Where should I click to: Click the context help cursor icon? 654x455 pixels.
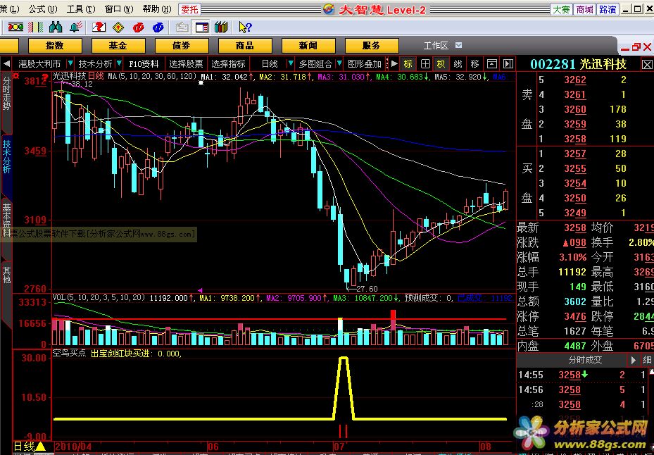245,27
